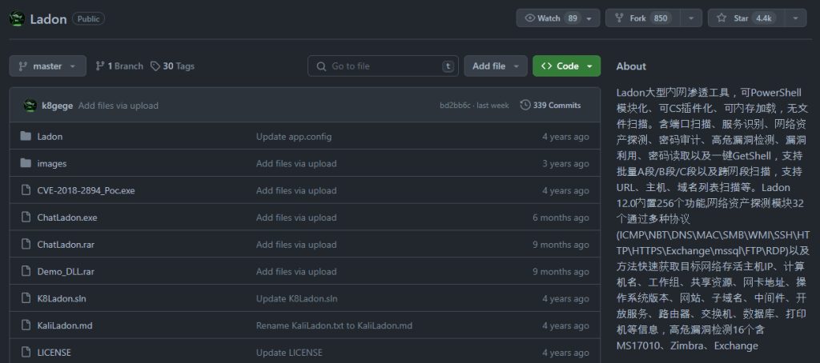Open the Ladon repository avatar icon

(18, 19)
